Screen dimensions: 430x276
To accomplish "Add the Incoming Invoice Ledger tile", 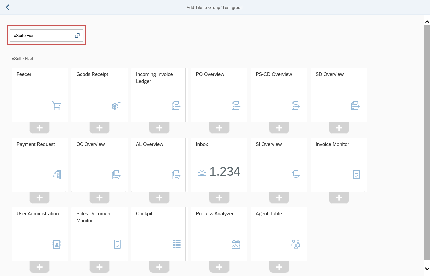I will 159,128.
